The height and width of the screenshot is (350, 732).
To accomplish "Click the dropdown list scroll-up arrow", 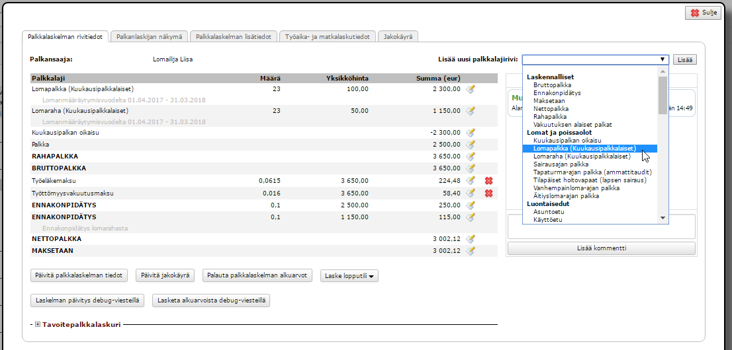I will point(662,71).
